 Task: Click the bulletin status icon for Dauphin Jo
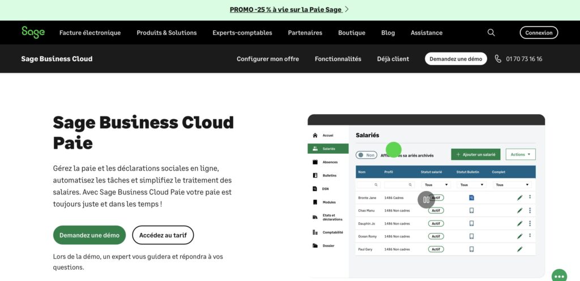[471, 223]
